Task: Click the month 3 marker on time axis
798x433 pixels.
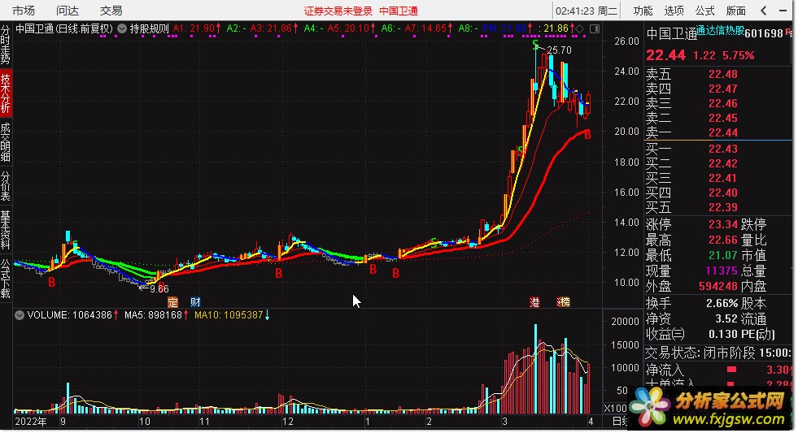Action: [505, 422]
